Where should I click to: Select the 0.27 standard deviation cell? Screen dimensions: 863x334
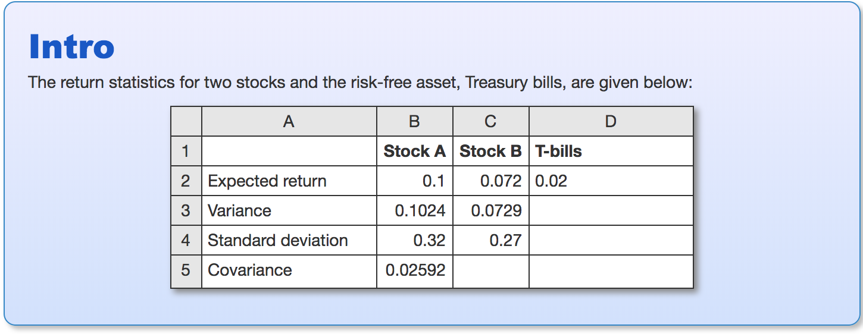coord(490,241)
